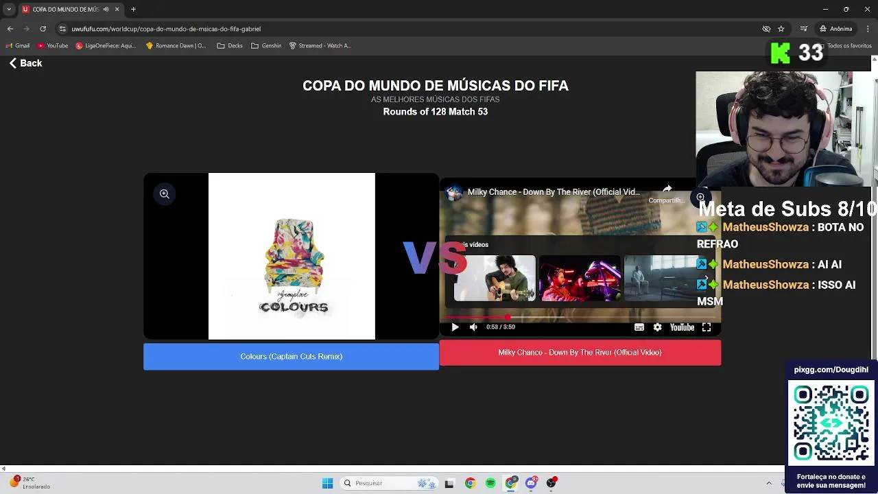Open the YouTube bookmark
The image size is (878, 494).
pos(53,46)
